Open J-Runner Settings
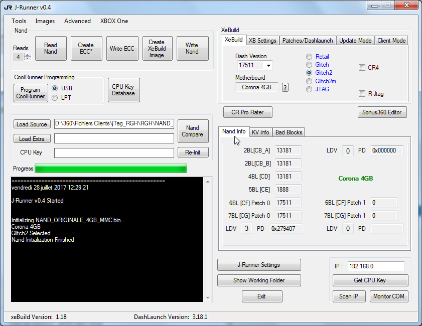 tap(259, 265)
